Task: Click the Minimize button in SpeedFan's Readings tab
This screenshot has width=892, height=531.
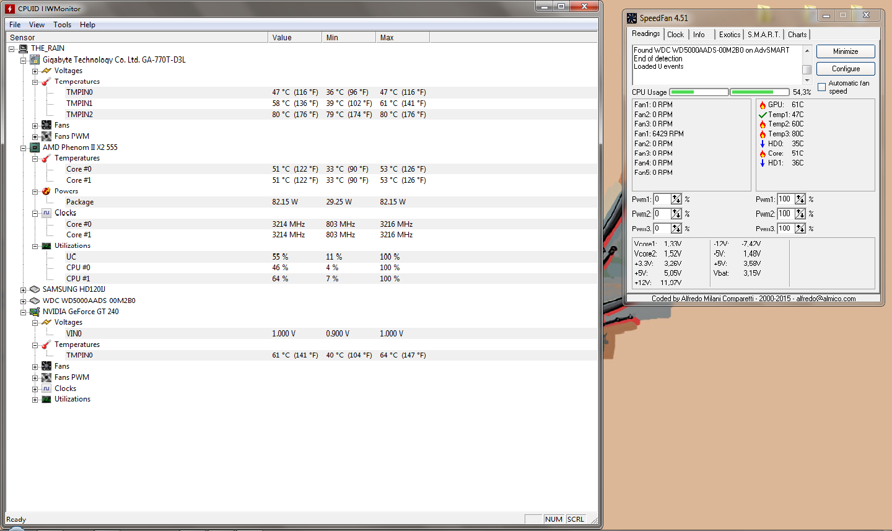Action: [x=846, y=51]
